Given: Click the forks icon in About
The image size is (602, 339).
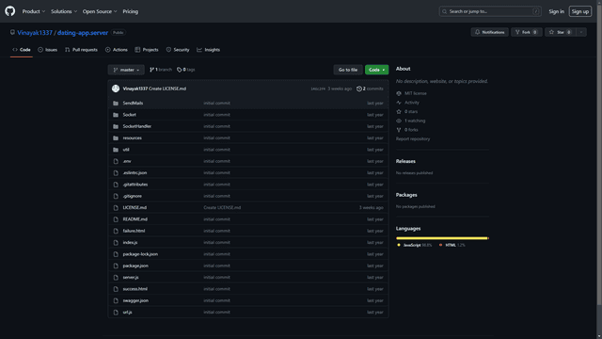Looking at the screenshot, I should click(399, 130).
